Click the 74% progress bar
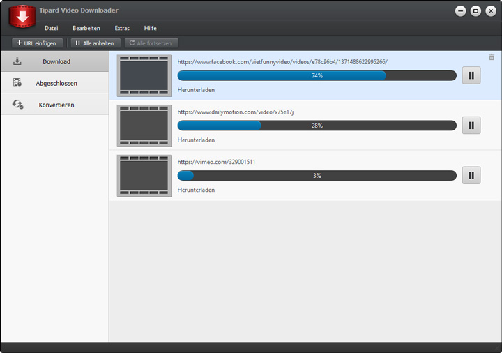Image resolution: width=502 pixels, height=353 pixels. (317, 75)
